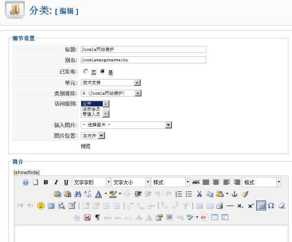
Task: Click the spellcheck ABC checkmark icon
Action: coord(190,217)
